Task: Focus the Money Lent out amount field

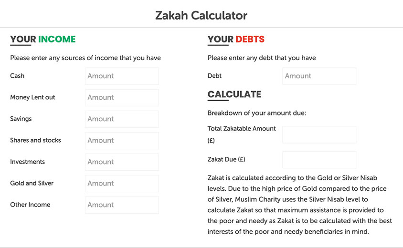Action: coord(122,97)
